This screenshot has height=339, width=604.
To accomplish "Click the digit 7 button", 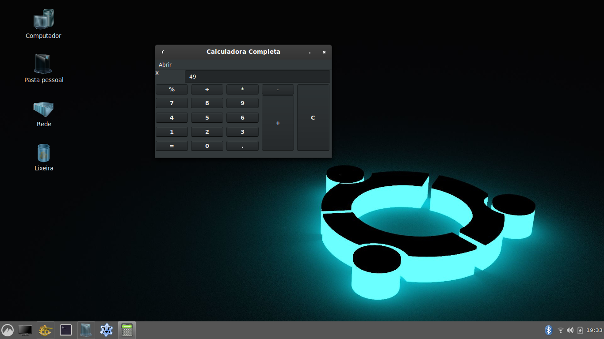I will click(172, 103).
